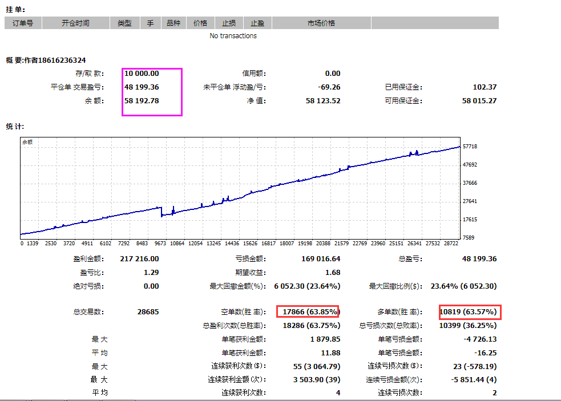Viewport: 561px width, 401px height.
Task: Select the deposit value 10 000.00
Action: [x=142, y=74]
